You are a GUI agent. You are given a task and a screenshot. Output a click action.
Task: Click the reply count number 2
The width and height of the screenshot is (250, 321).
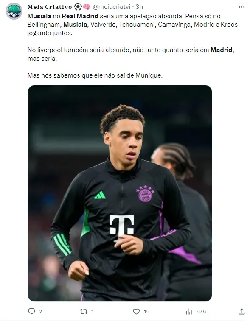click(40, 312)
